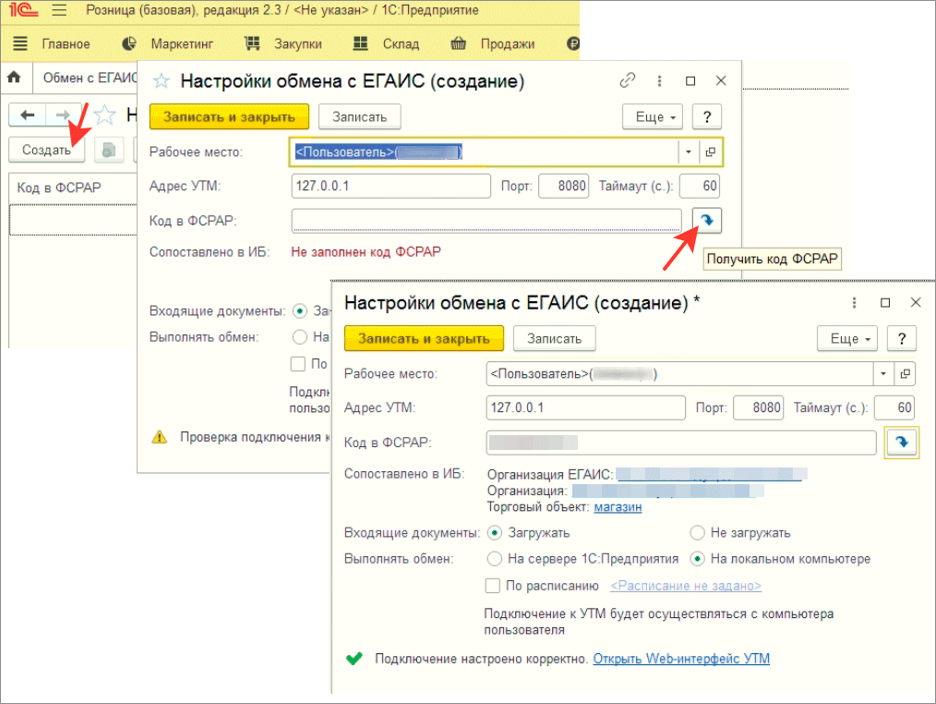Click the ruble coin icon in sections bar
This screenshot has width=936, height=704.
point(573,43)
